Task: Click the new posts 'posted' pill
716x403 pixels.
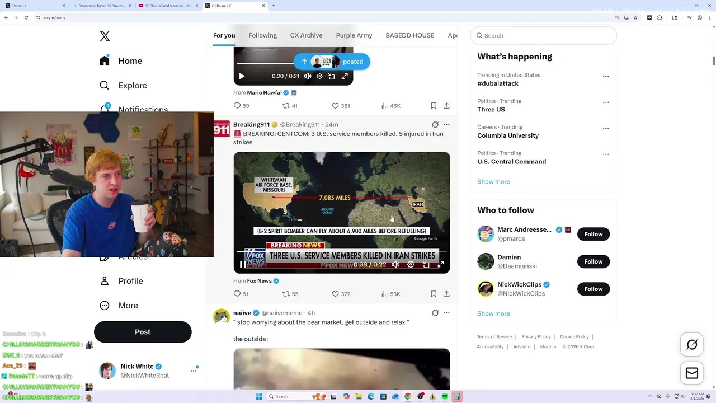Action: tap(332, 62)
